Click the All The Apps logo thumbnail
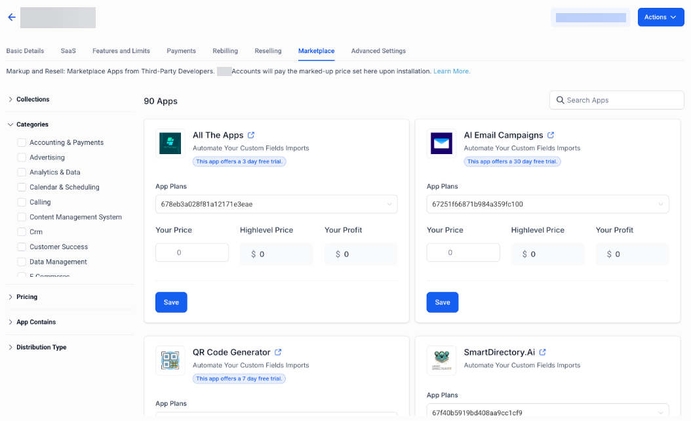This screenshot has height=421, width=691. click(x=170, y=143)
